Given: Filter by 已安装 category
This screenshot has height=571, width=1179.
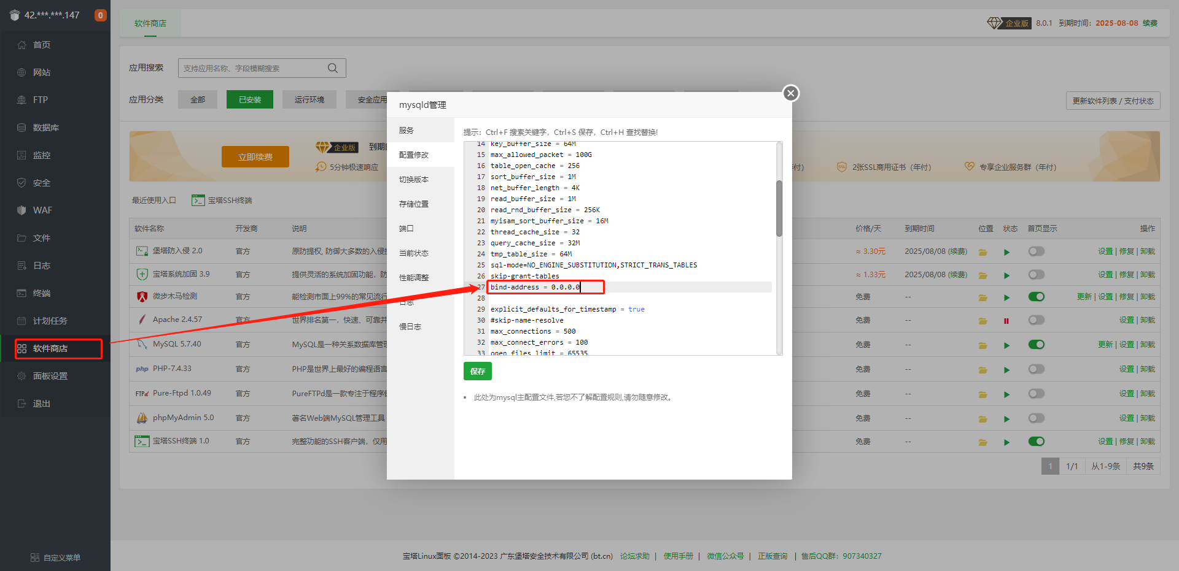Looking at the screenshot, I should pos(250,99).
